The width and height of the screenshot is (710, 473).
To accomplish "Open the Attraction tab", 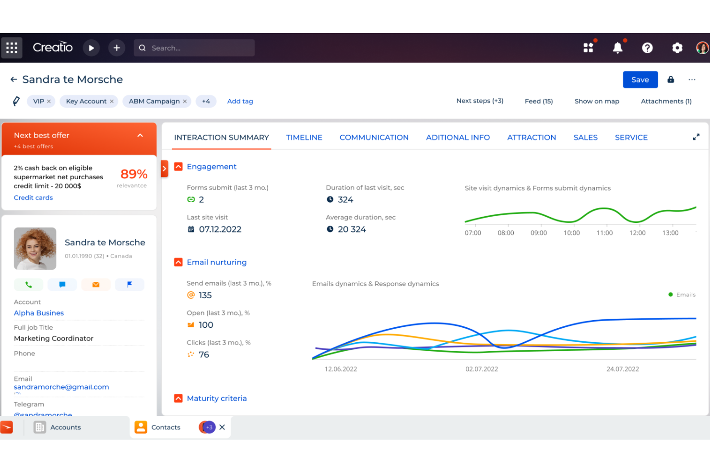I will 532,138.
